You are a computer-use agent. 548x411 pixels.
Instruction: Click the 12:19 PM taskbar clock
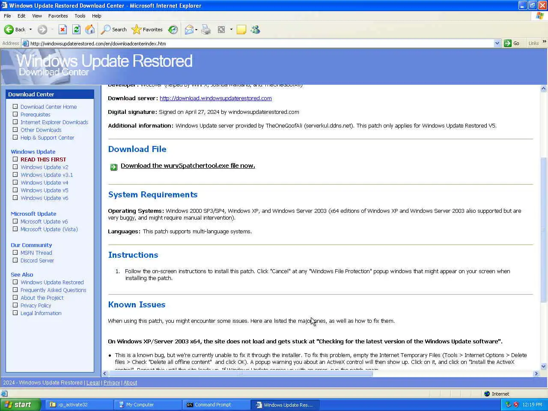coord(532,405)
